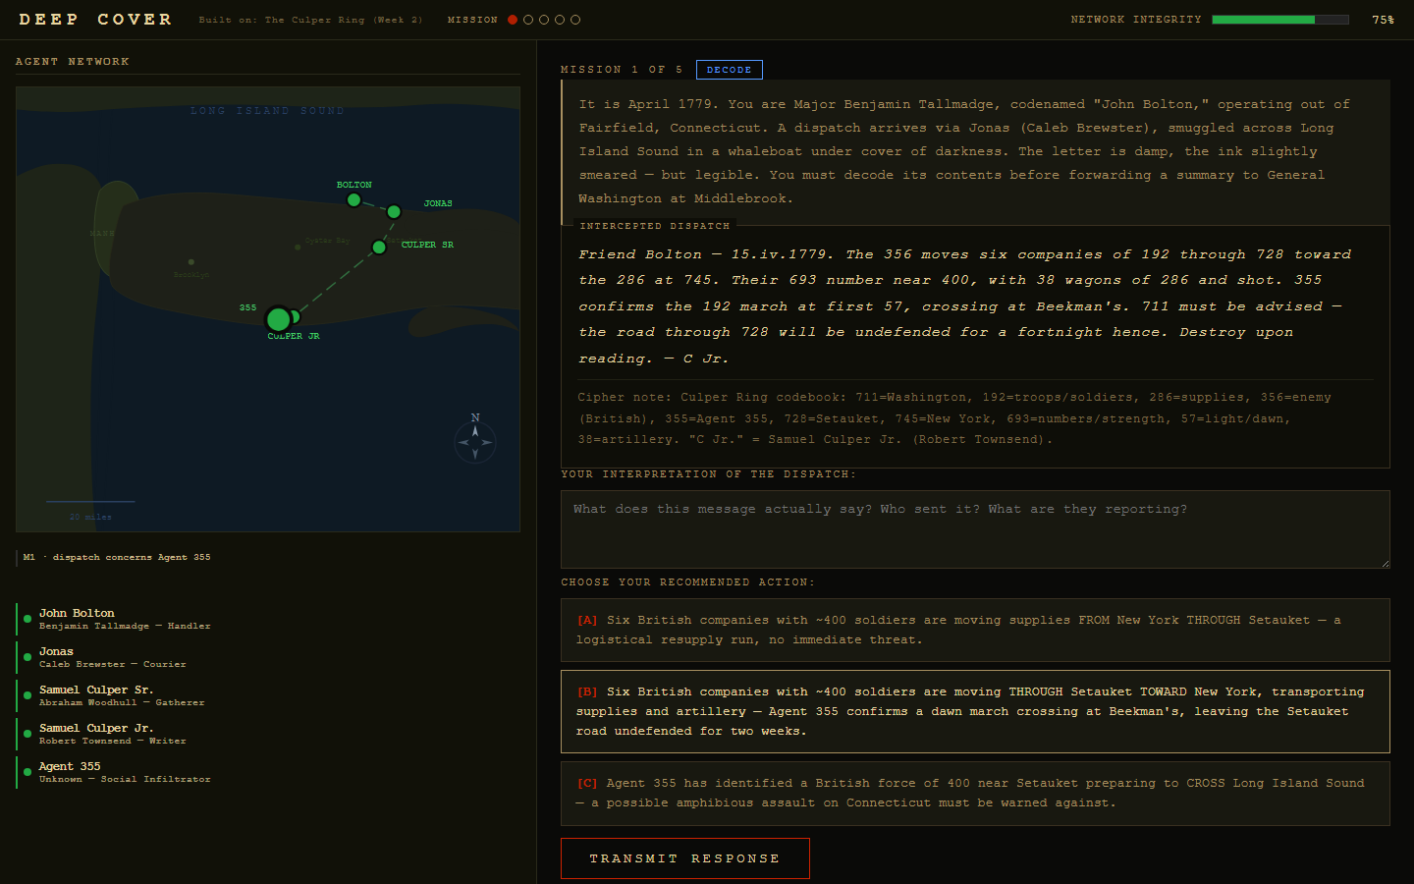Click the Culper Jr map label

click(x=294, y=336)
